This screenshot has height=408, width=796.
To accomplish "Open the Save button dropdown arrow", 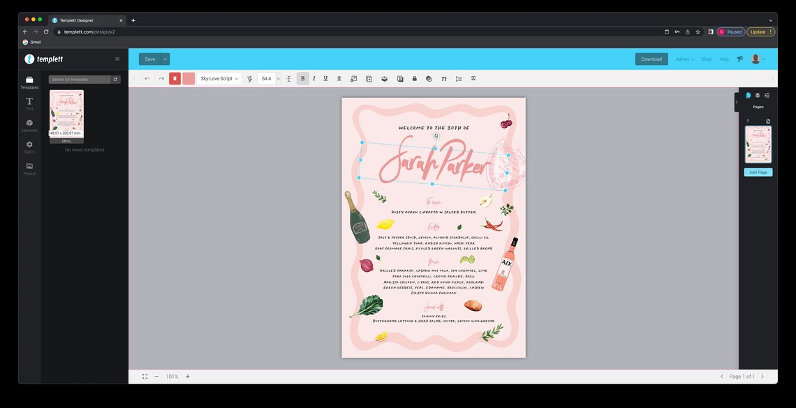I will pyautogui.click(x=165, y=59).
